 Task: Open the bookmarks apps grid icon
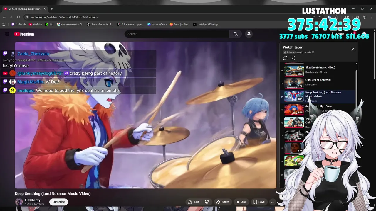[4, 25]
